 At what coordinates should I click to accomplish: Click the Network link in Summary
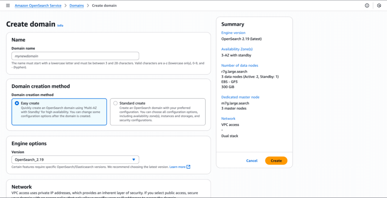[x=228, y=118]
